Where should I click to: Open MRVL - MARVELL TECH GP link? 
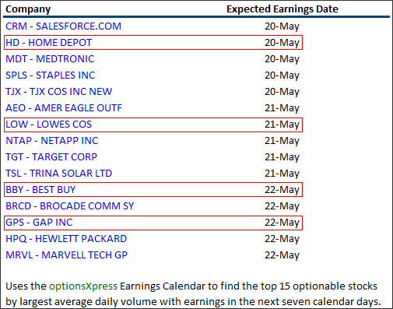click(x=67, y=255)
